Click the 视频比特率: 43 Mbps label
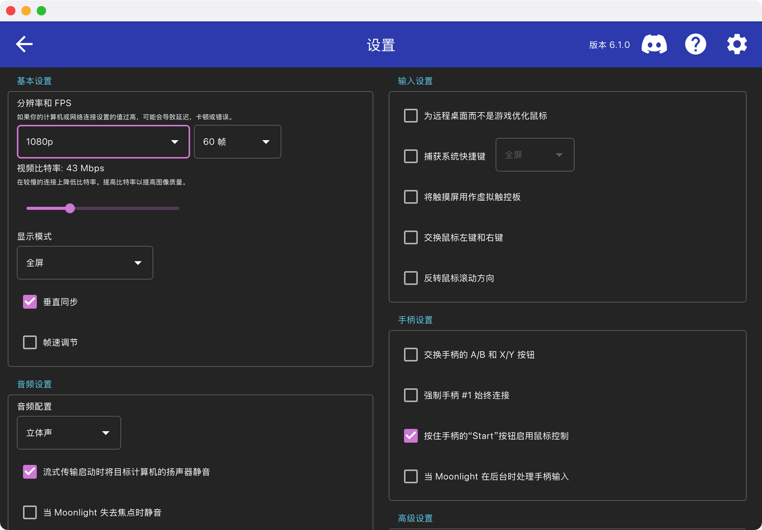This screenshot has width=762, height=530. 61,168
